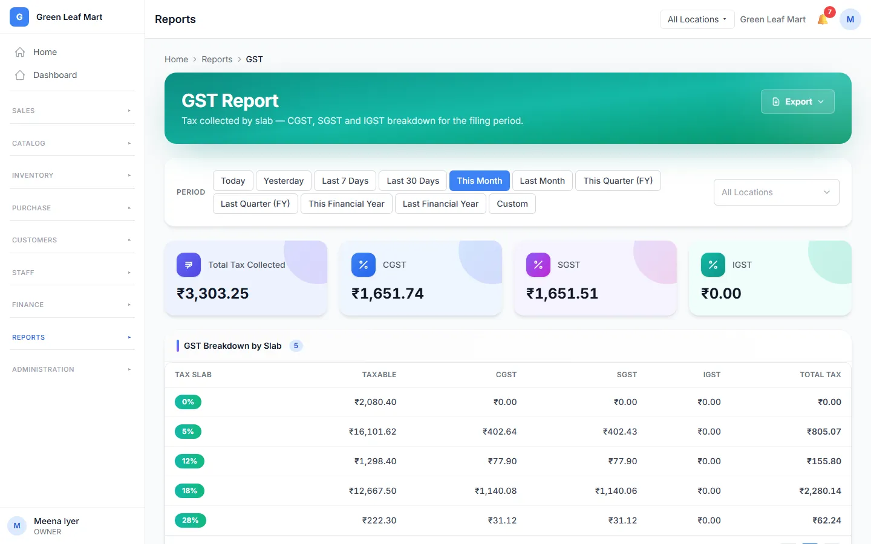Click the 5% tax slab badge
The height and width of the screenshot is (544, 871).
click(188, 432)
